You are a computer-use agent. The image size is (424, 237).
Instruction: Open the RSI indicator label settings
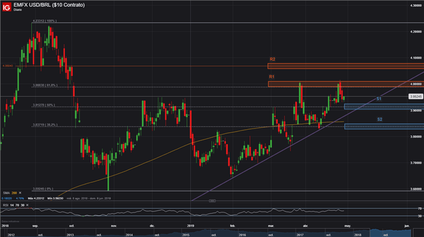(6, 205)
